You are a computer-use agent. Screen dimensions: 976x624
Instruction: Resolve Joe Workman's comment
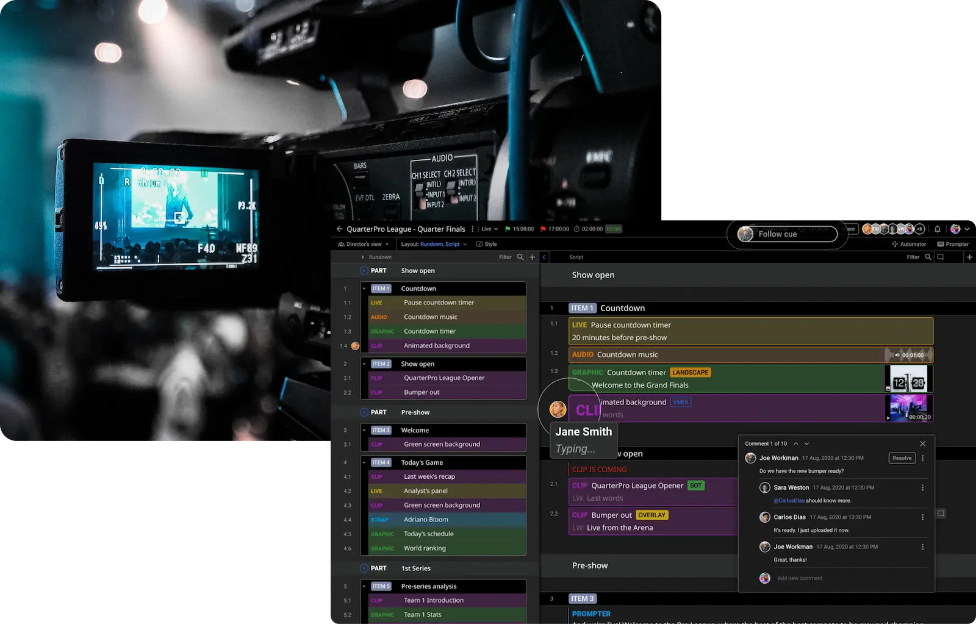click(x=902, y=458)
